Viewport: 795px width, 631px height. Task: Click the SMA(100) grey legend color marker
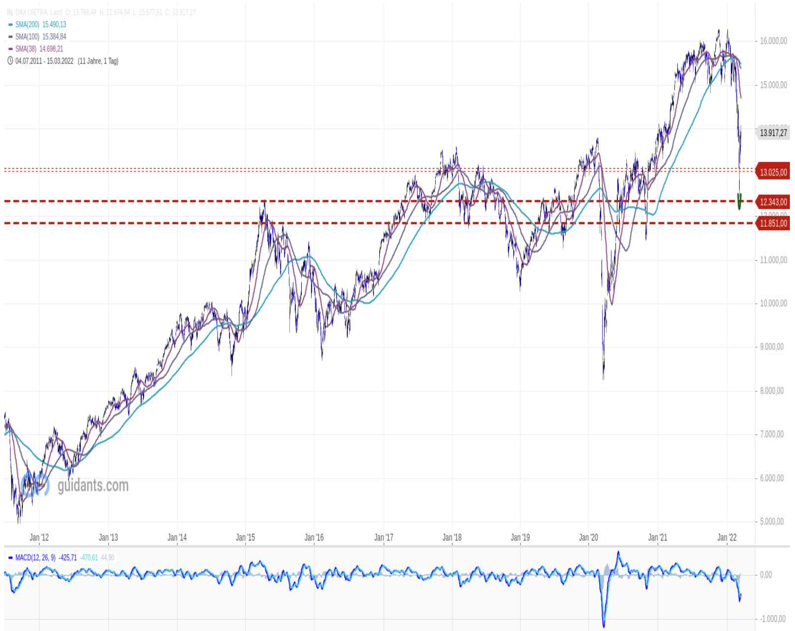coord(11,37)
